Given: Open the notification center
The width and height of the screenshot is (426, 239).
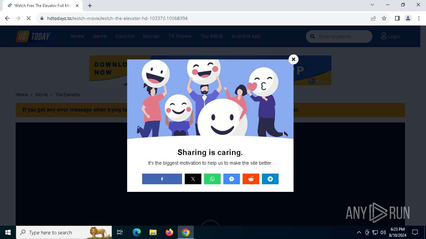Looking at the screenshot, I should coord(415,232).
